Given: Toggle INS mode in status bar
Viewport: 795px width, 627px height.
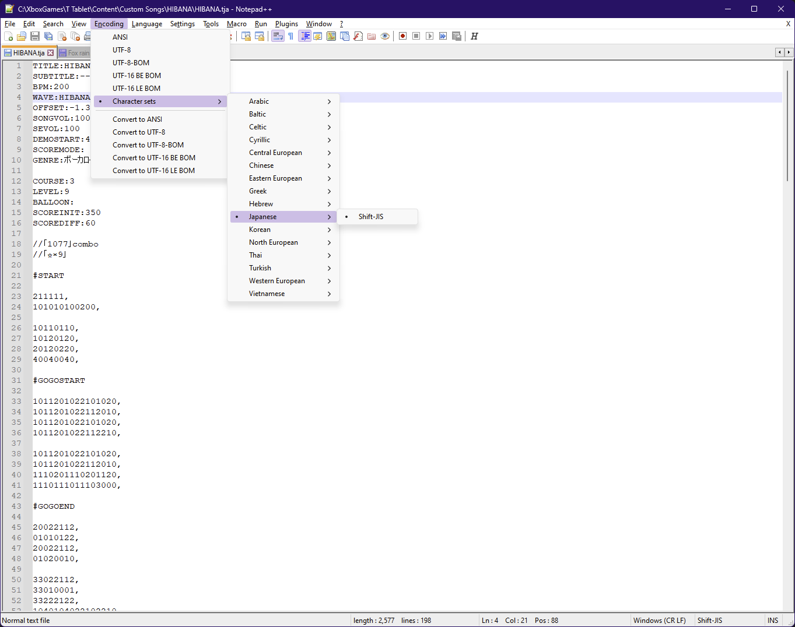Looking at the screenshot, I should click(773, 621).
